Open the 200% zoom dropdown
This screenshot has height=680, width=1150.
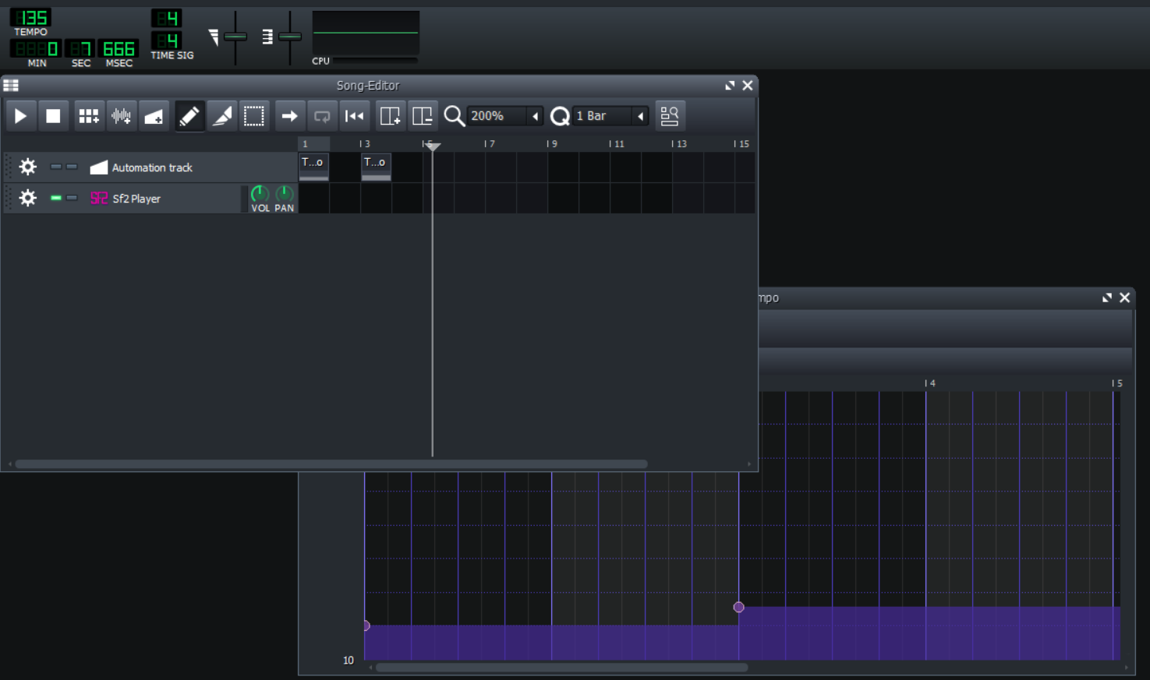[505, 116]
